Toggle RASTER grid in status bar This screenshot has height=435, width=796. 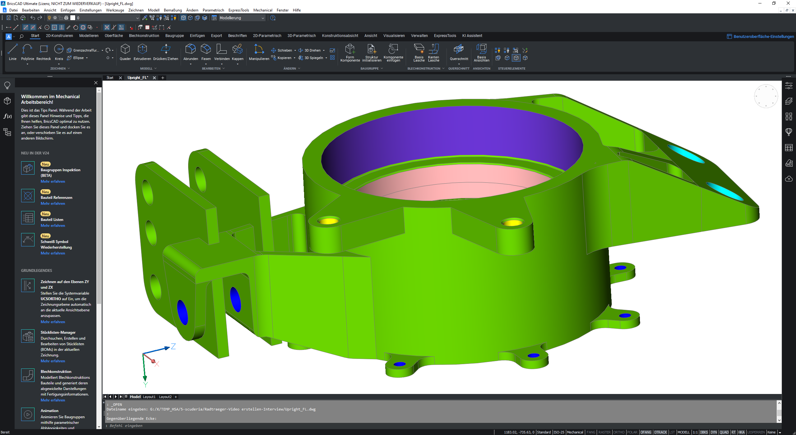point(604,432)
